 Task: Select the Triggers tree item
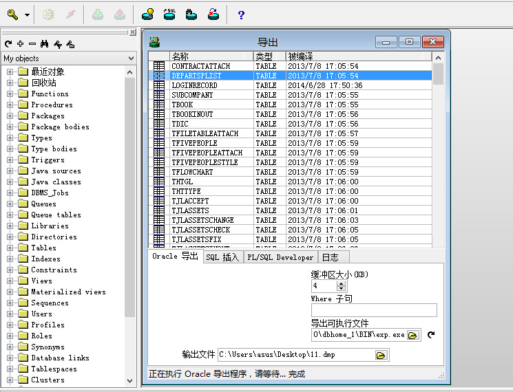tap(48, 160)
